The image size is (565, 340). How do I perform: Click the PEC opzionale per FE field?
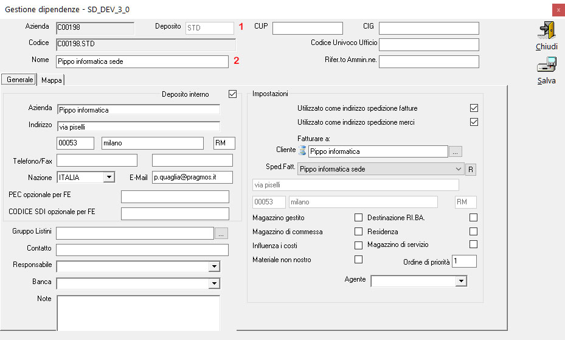point(175,196)
